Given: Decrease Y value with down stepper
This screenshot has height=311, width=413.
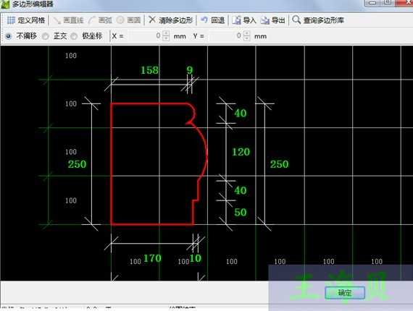Looking at the screenshot, I should coord(246,38).
